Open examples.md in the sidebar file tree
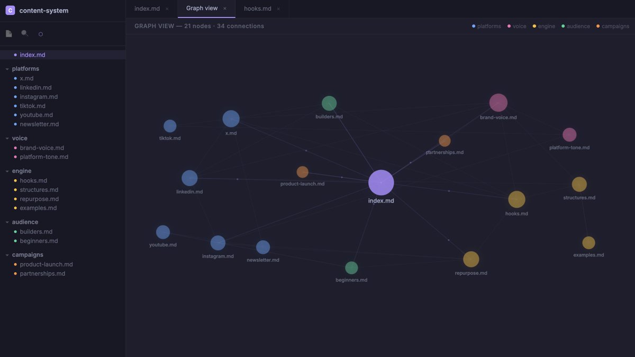 (x=62, y=208)
